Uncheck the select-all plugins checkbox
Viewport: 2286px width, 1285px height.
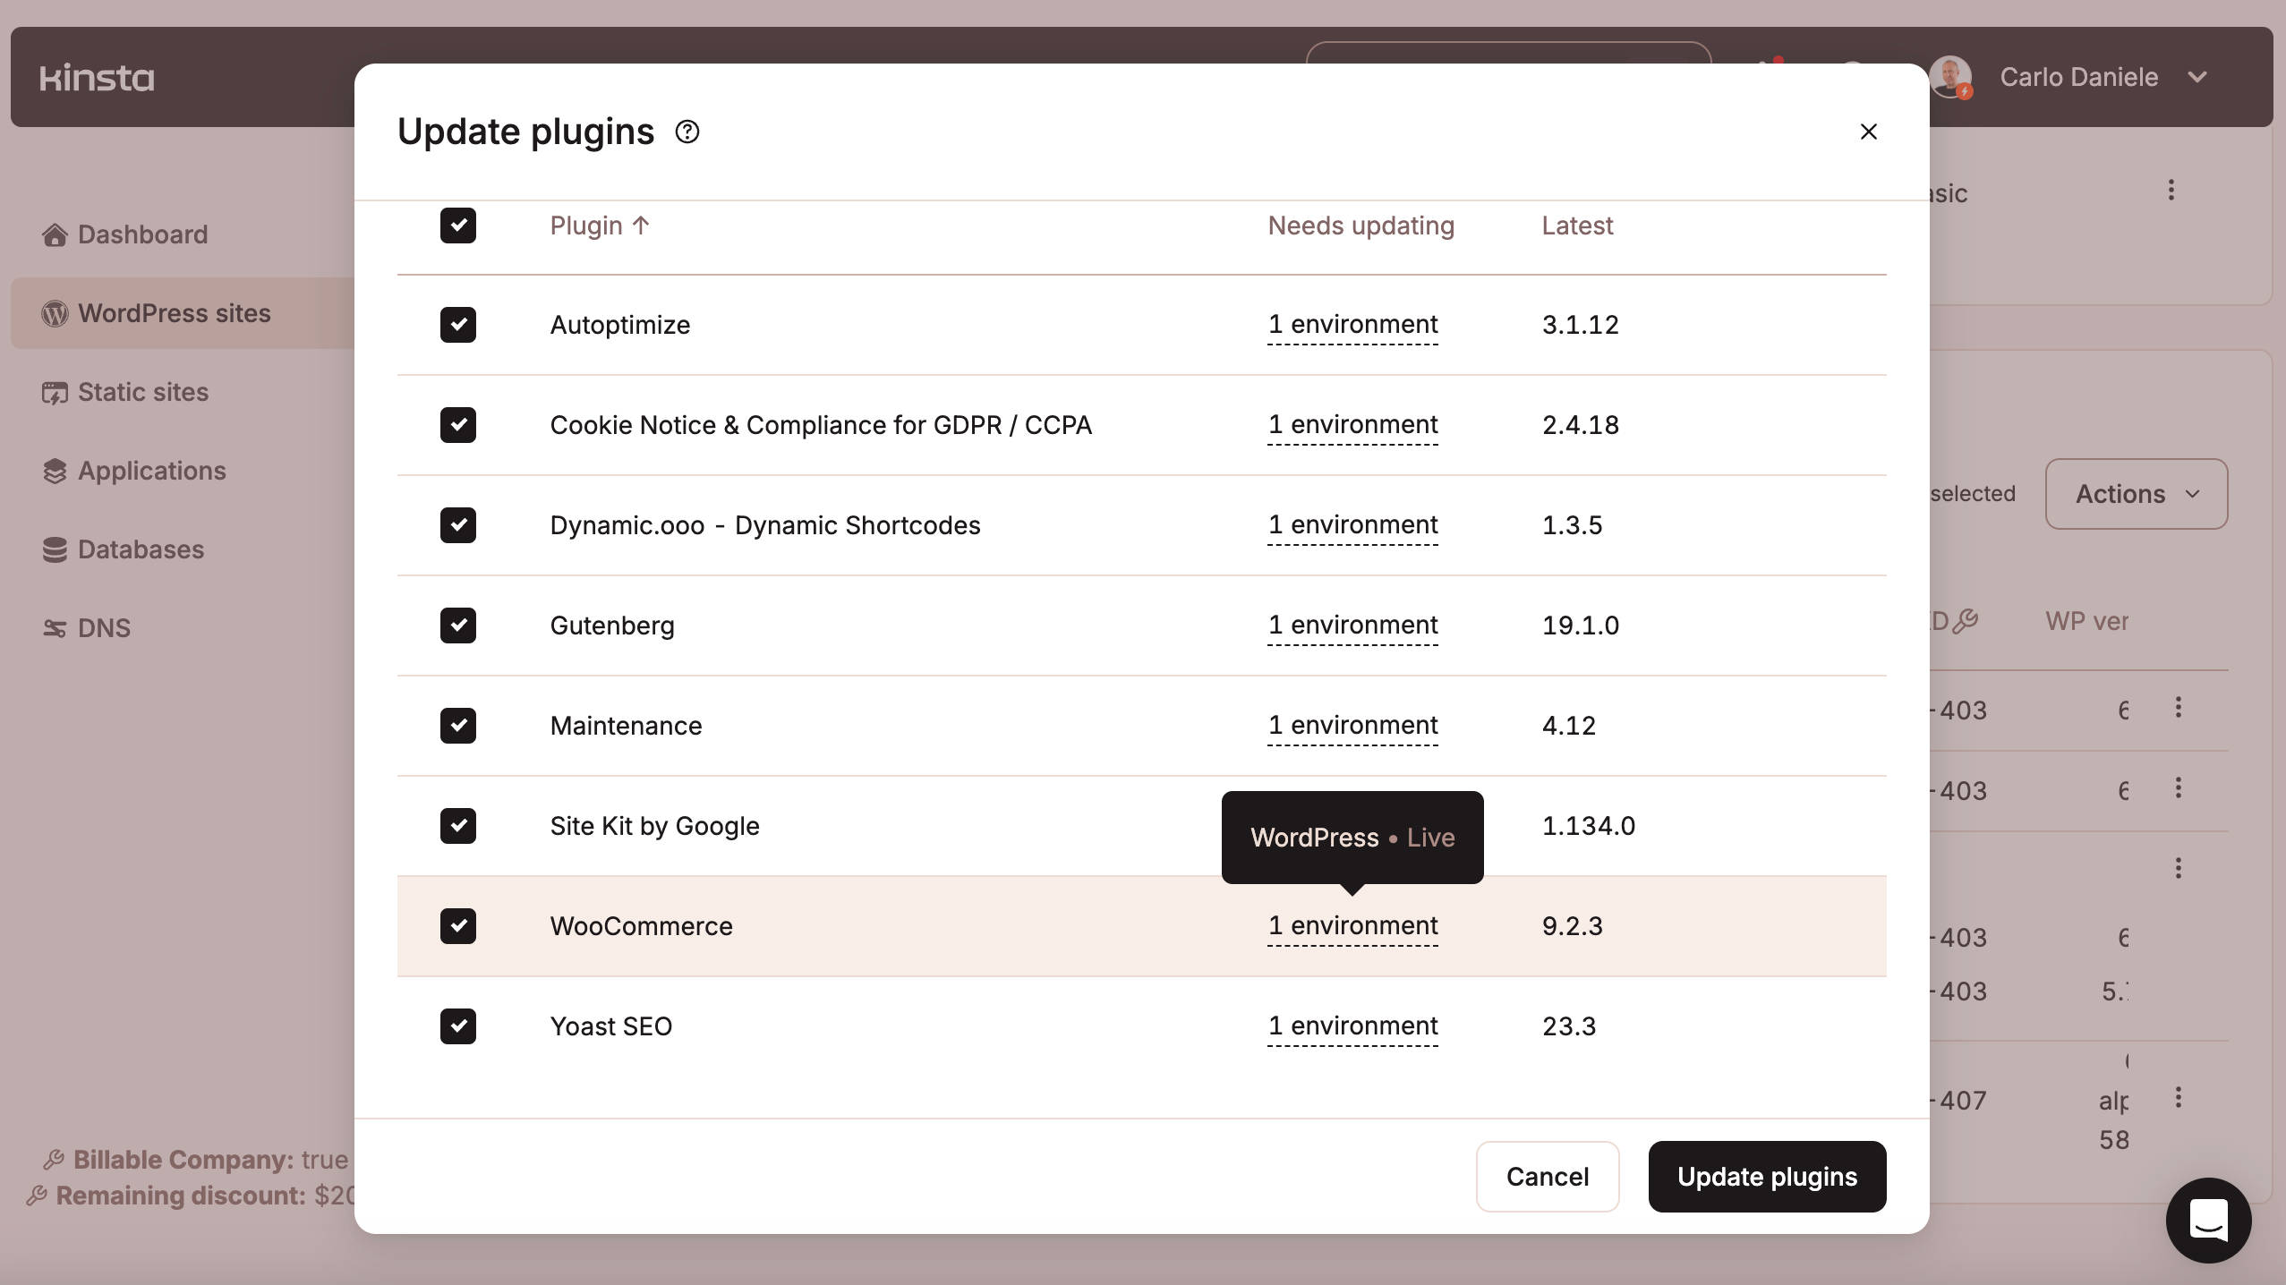(458, 226)
